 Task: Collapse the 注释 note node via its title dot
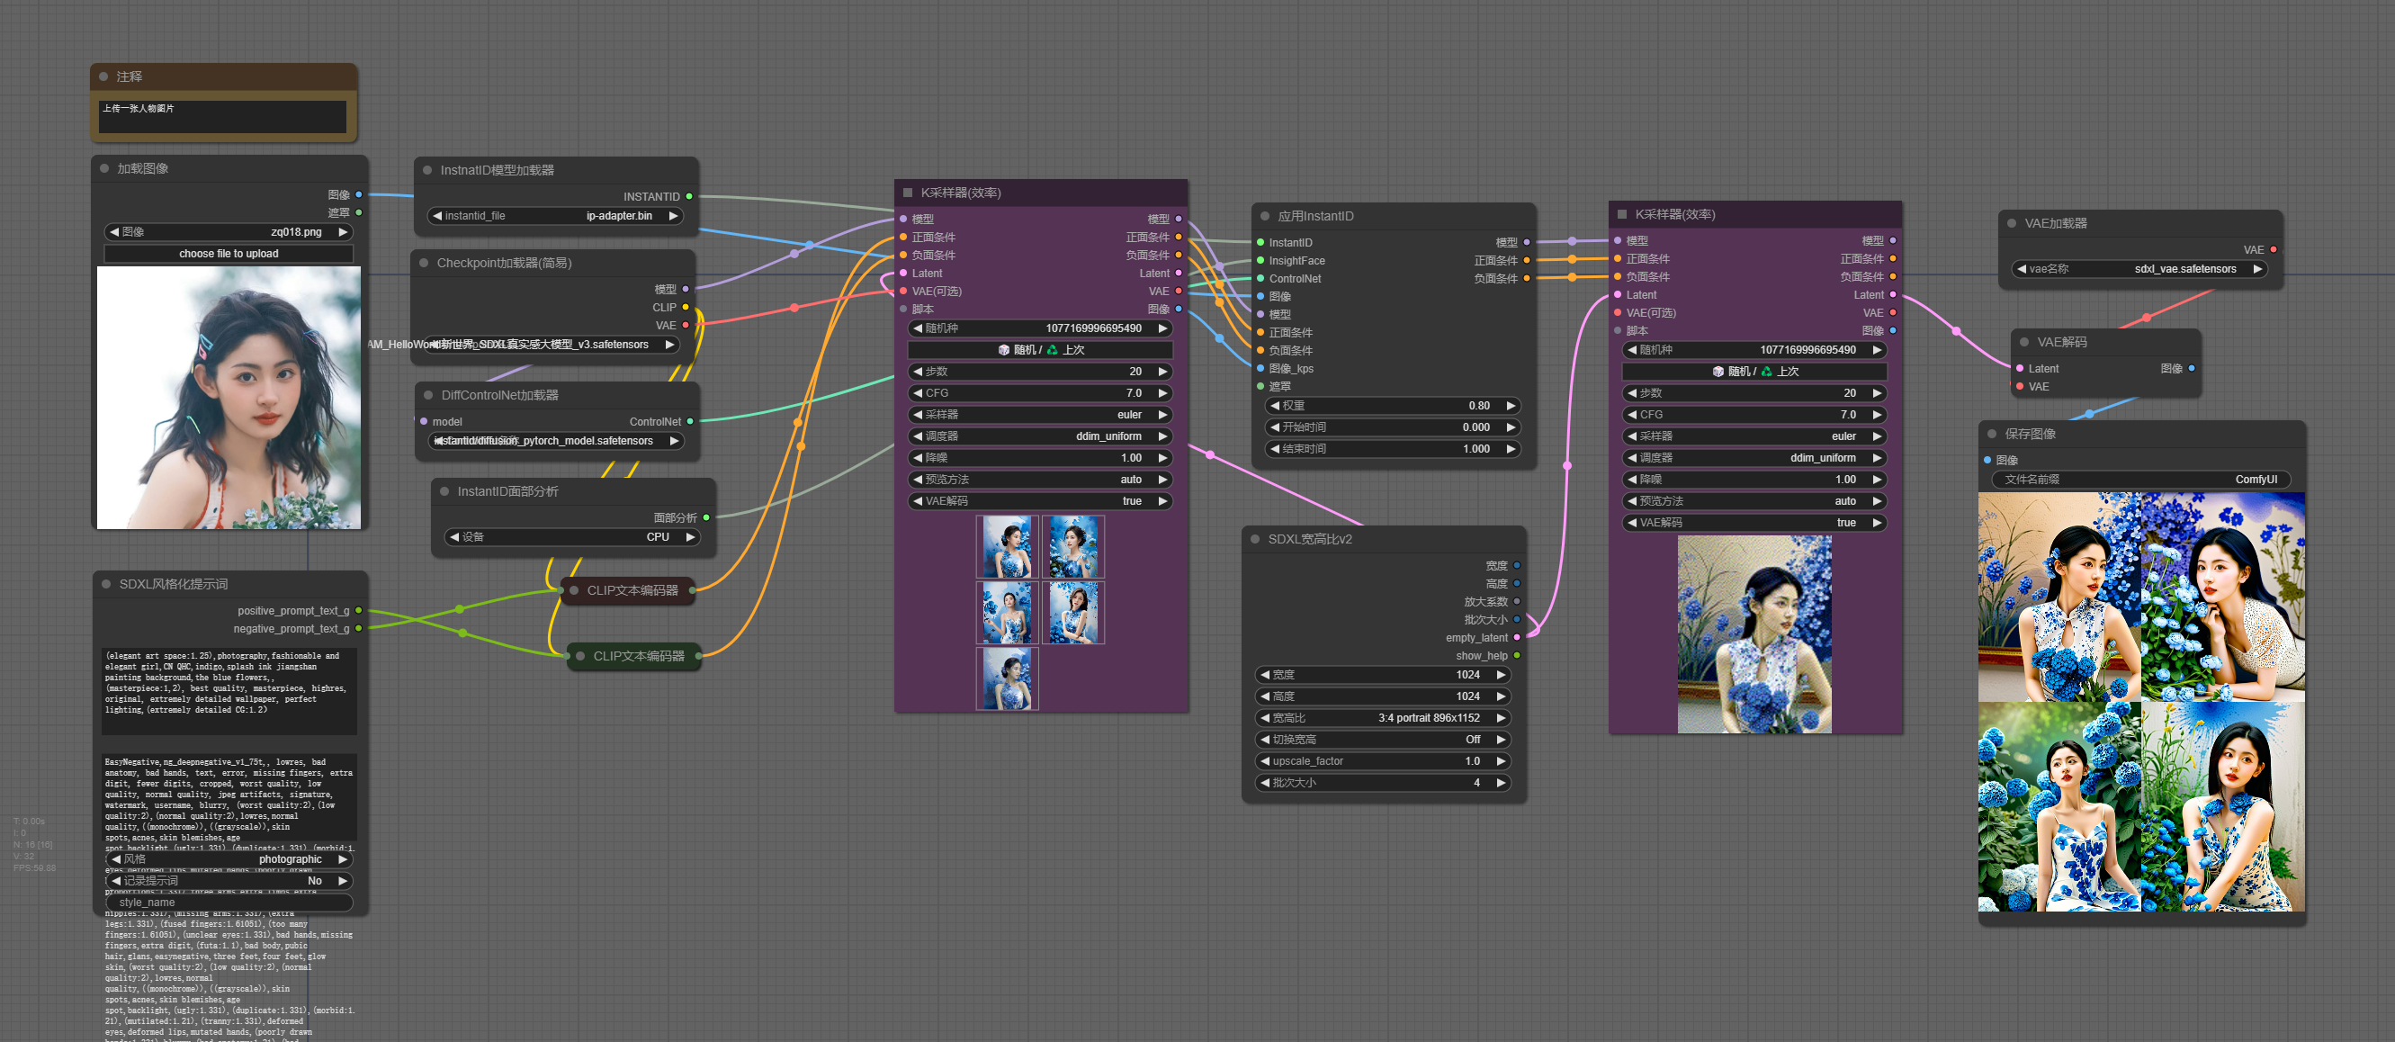point(103,76)
